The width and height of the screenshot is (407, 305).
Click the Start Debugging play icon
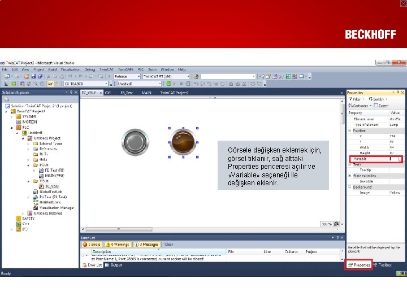pyautogui.click(x=109, y=76)
